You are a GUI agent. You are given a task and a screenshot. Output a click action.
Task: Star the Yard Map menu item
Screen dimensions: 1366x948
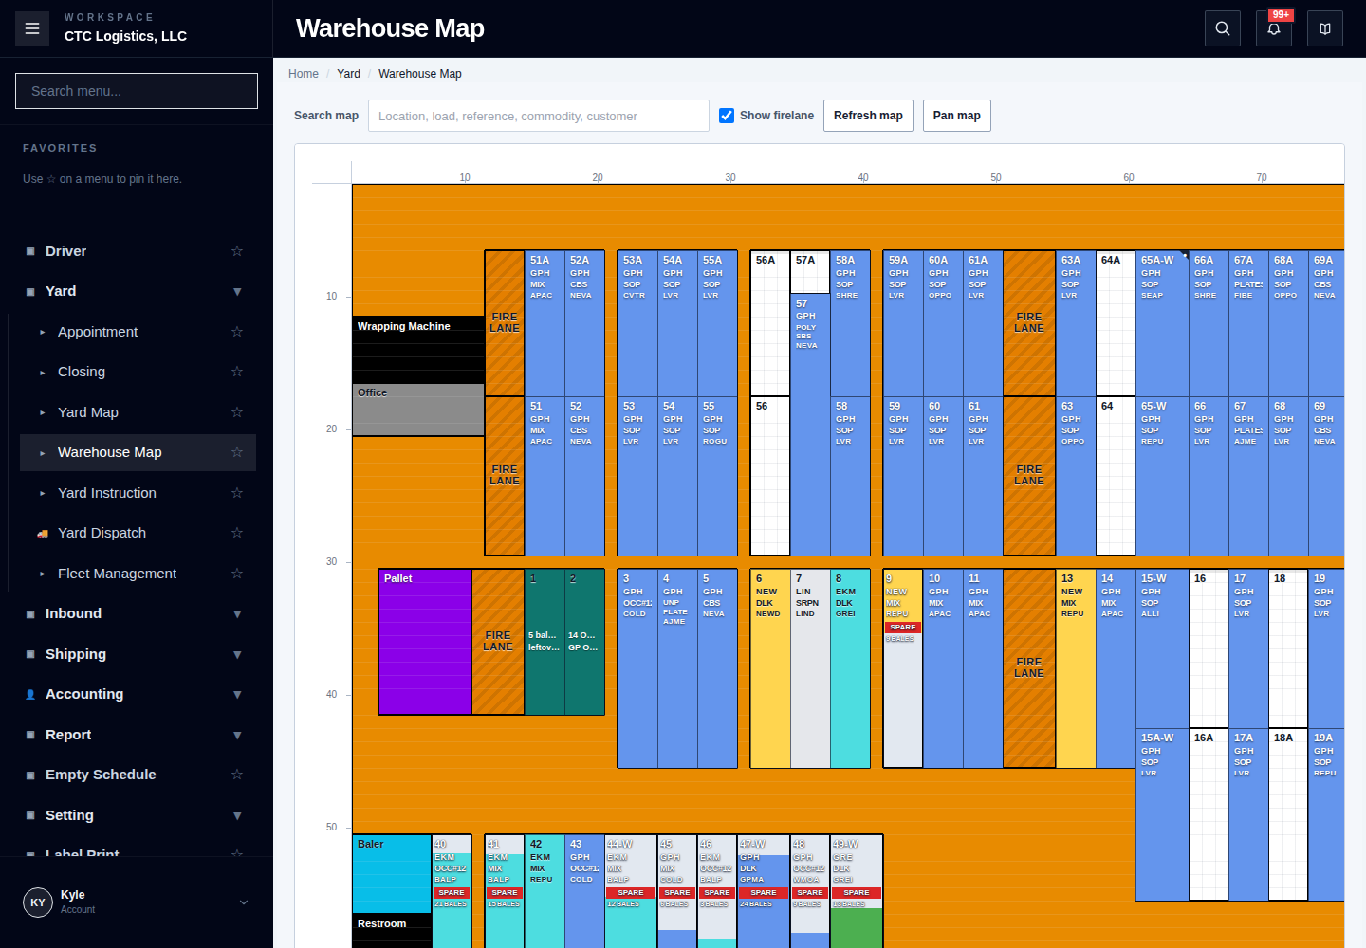(x=237, y=412)
